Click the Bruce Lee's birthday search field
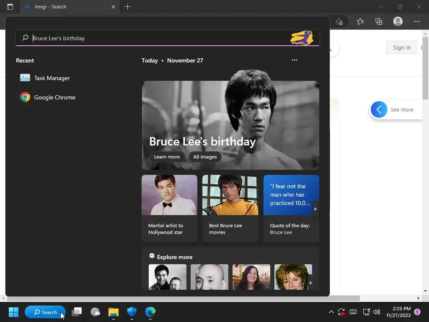The width and height of the screenshot is (429, 322). pyautogui.click(x=168, y=38)
